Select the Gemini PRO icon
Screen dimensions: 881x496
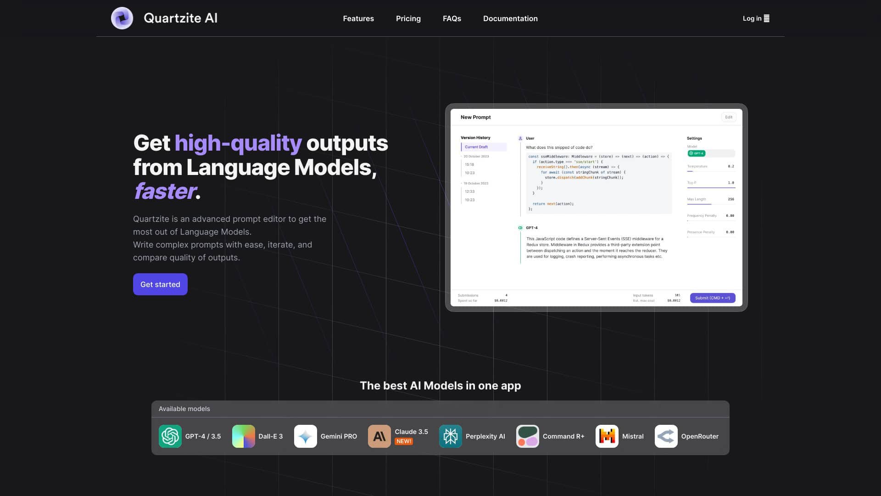(x=305, y=436)
